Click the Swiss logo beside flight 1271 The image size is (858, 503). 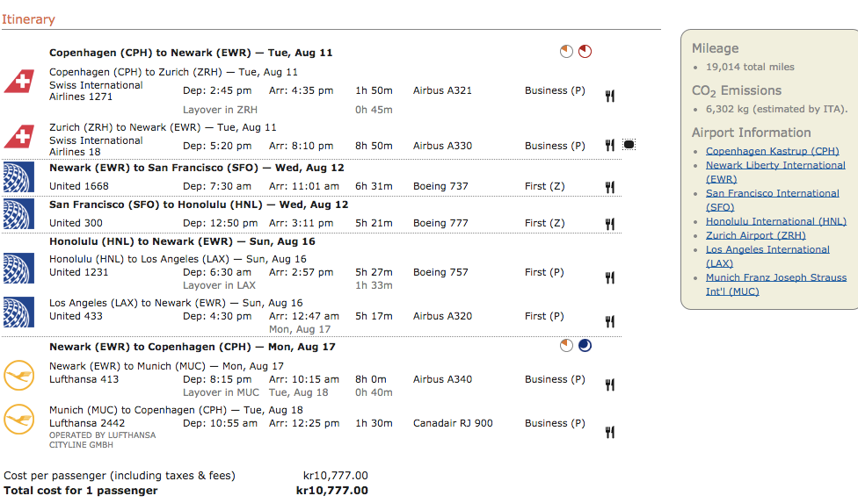(18, 81)
